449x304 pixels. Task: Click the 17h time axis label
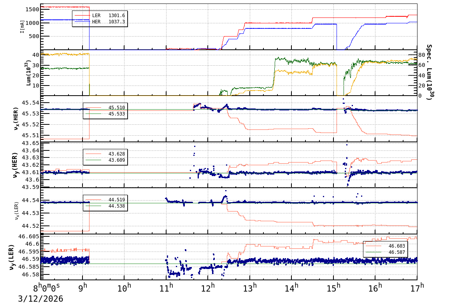[x=417, y=287]
